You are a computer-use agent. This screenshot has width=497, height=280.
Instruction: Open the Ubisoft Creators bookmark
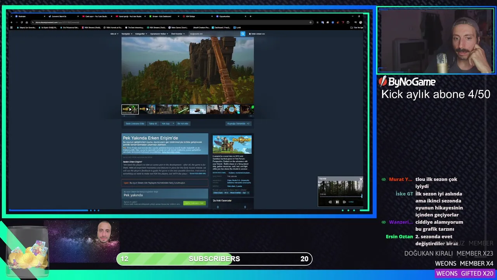pos(202,28)
